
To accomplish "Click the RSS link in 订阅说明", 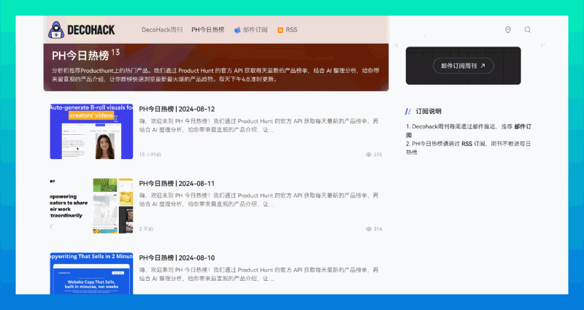I will point(466,144).
